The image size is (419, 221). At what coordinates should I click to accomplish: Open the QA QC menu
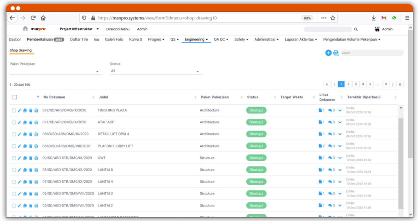[x=221, y=39]
